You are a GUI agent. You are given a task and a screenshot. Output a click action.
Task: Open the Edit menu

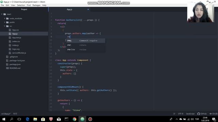pos(7,5)
